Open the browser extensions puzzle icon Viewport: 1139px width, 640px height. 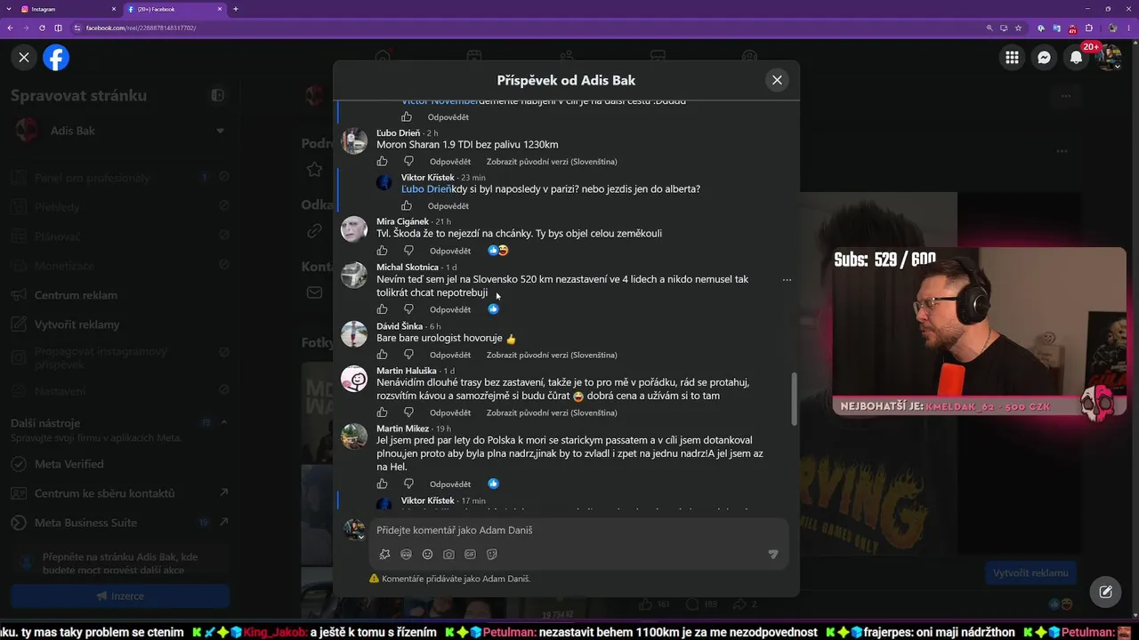(1089, 28)
